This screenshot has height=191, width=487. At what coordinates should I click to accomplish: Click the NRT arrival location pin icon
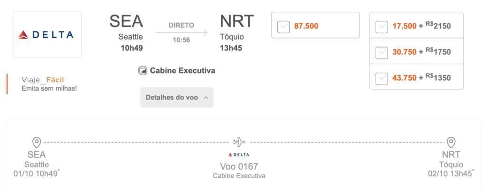pyautogui.click(x=451, y=143)
